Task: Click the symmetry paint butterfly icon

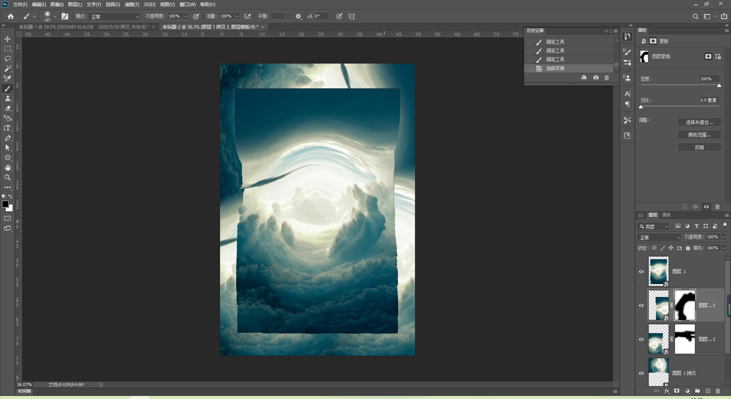Action: pos(351,16)
